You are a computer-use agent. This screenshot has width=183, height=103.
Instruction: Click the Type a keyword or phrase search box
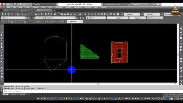115,4
